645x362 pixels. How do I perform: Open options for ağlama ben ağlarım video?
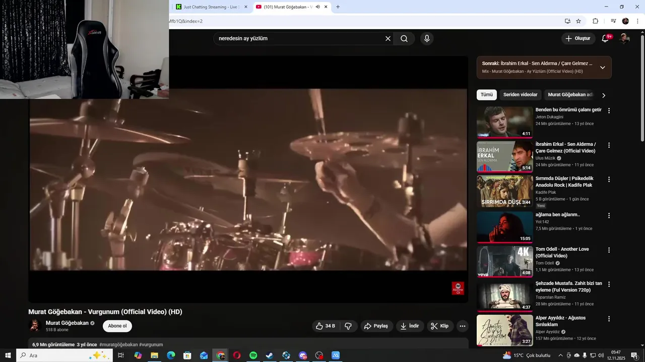coord(609,215)
